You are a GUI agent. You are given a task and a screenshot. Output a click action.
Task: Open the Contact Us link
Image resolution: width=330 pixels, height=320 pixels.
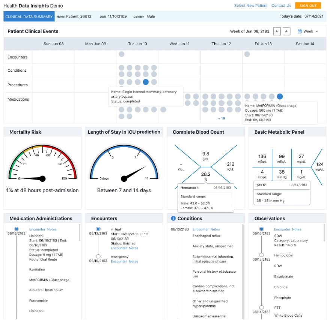click(x=281, y=6)
